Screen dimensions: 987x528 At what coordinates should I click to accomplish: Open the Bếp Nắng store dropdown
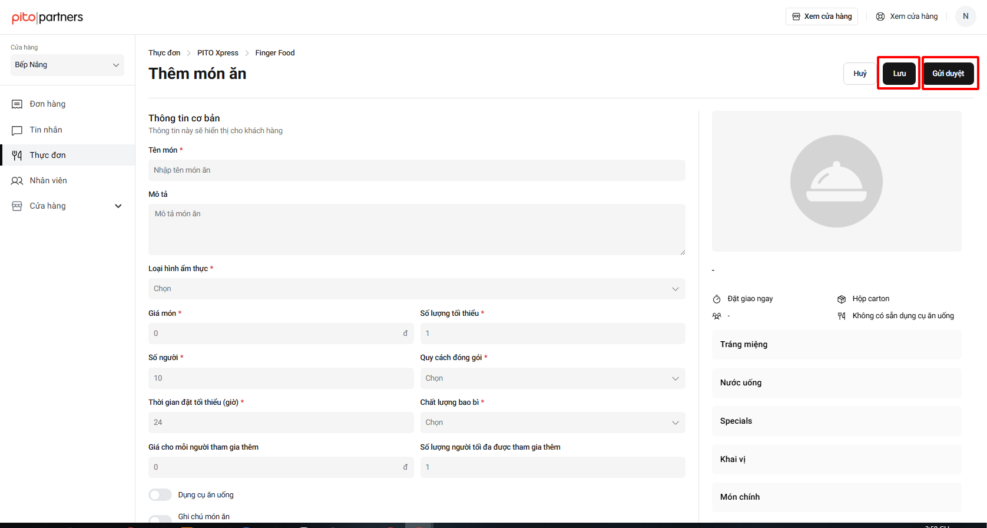click(67, 65)
